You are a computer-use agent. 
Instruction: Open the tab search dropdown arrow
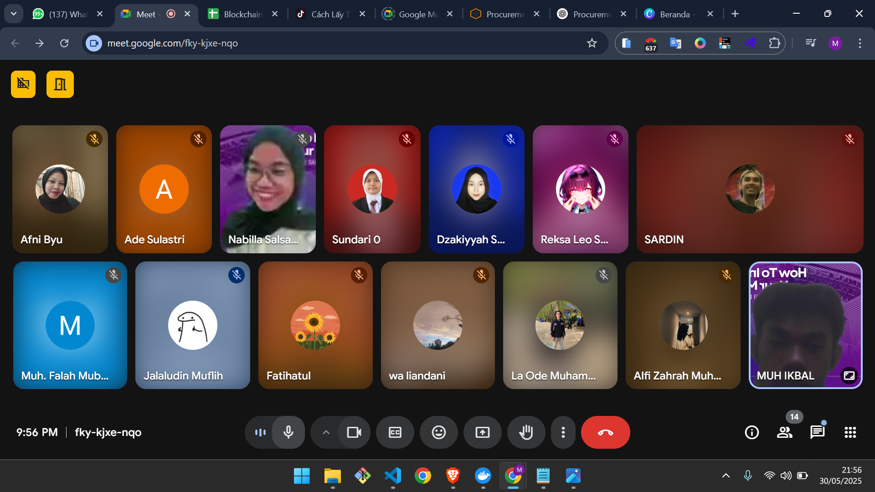[x=14, y=14]
